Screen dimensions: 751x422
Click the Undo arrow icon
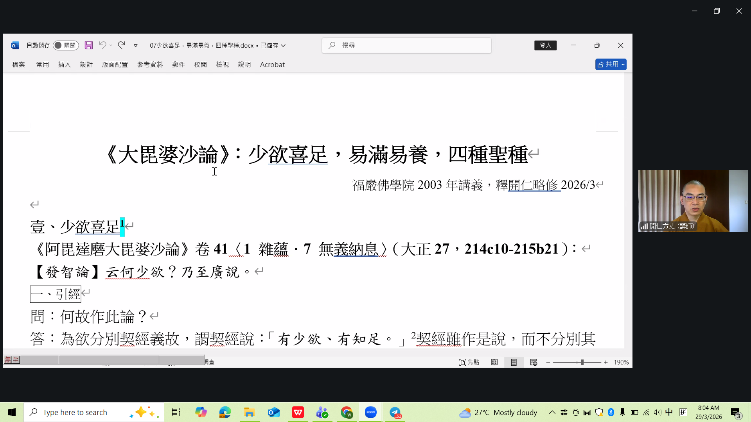102,45
